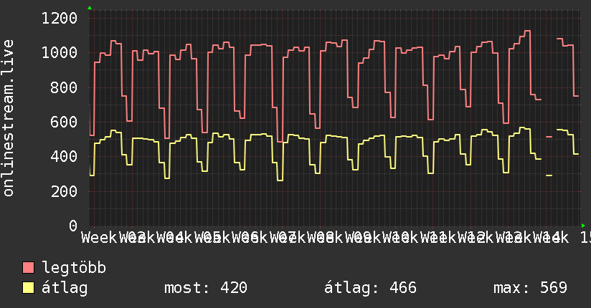Click the 'most: 420' statistic
This screenshot has height=308, width=591.
[x=205, y=288]
